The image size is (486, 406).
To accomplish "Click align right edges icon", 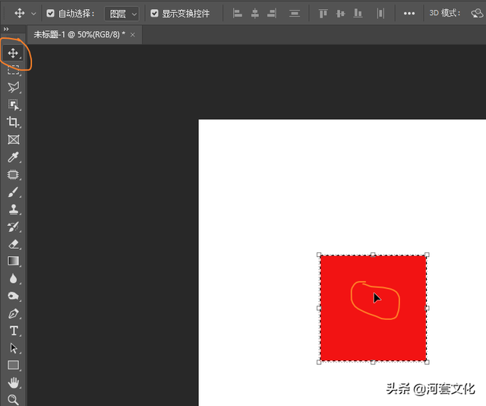I will [272, 14].
